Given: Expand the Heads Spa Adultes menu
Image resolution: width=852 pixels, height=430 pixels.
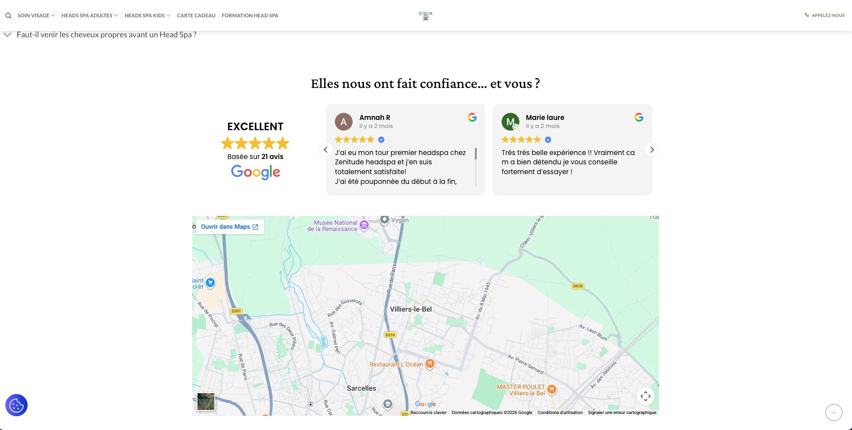Looking at the screenshot, I should 89,16.
